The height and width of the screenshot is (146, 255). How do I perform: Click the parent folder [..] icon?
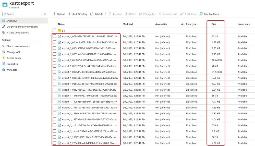click(59, 30)
